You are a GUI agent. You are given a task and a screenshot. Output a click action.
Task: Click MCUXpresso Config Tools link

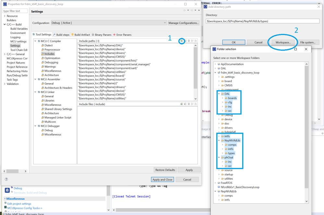pos(25,208)
